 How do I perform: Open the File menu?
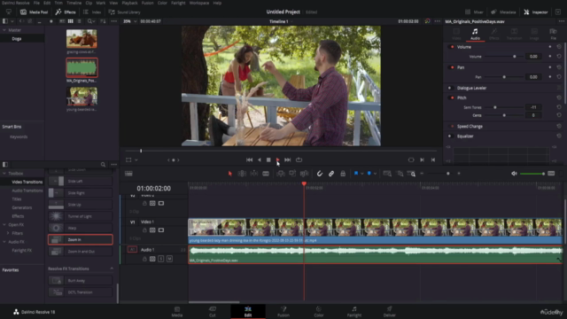36,3
